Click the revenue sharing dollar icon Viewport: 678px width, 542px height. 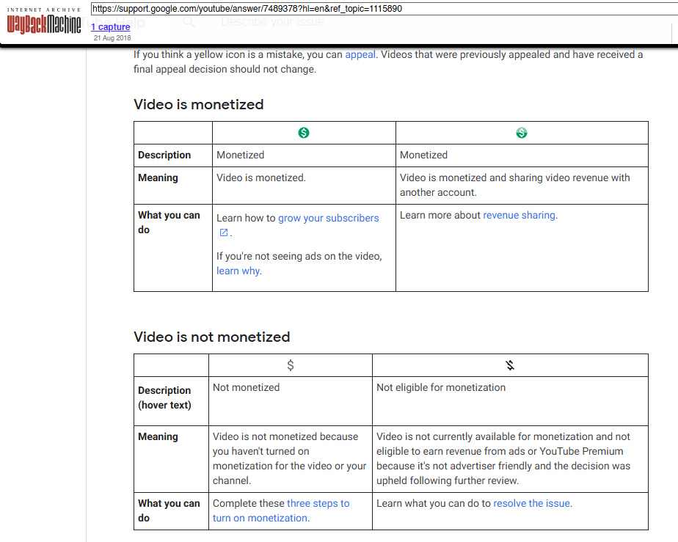pyautogui.click(x=522, y=133)
